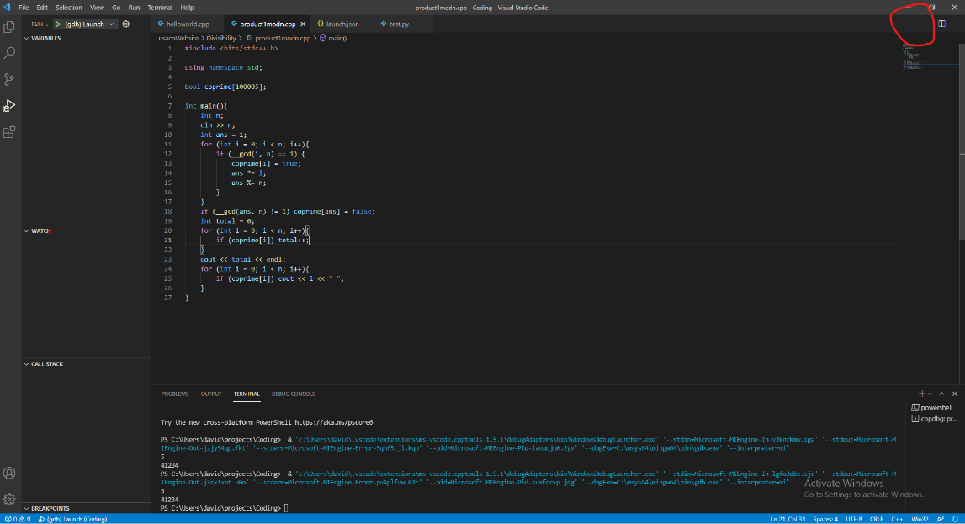Open the Accounts icon in activity bar
Viewport: 965px width, 524px height.
click(9, 473)
